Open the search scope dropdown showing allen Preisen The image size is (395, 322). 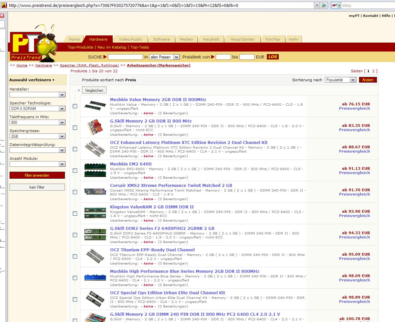click(x=164, y=57)
